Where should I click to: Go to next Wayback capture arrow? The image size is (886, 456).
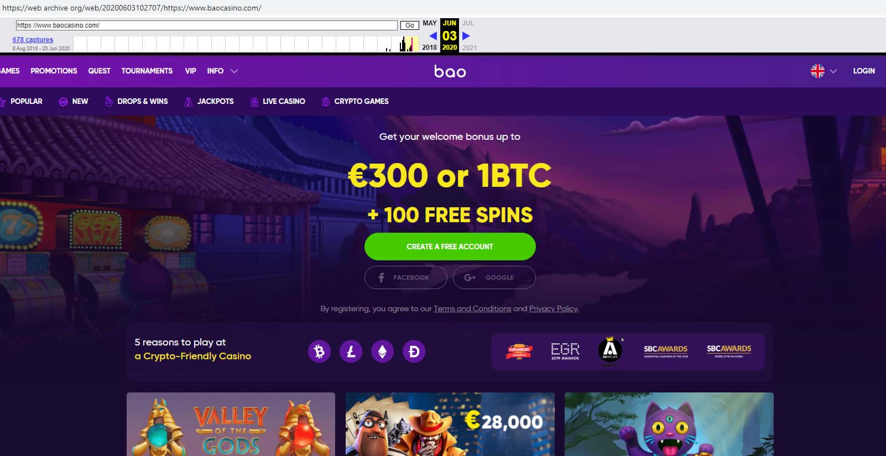[466, 36]
